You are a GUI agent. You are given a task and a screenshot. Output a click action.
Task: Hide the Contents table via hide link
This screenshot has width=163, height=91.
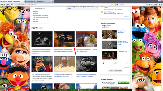coord(43,9)
